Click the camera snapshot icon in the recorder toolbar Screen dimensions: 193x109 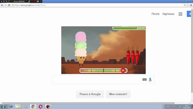click(x=38, y=1)
